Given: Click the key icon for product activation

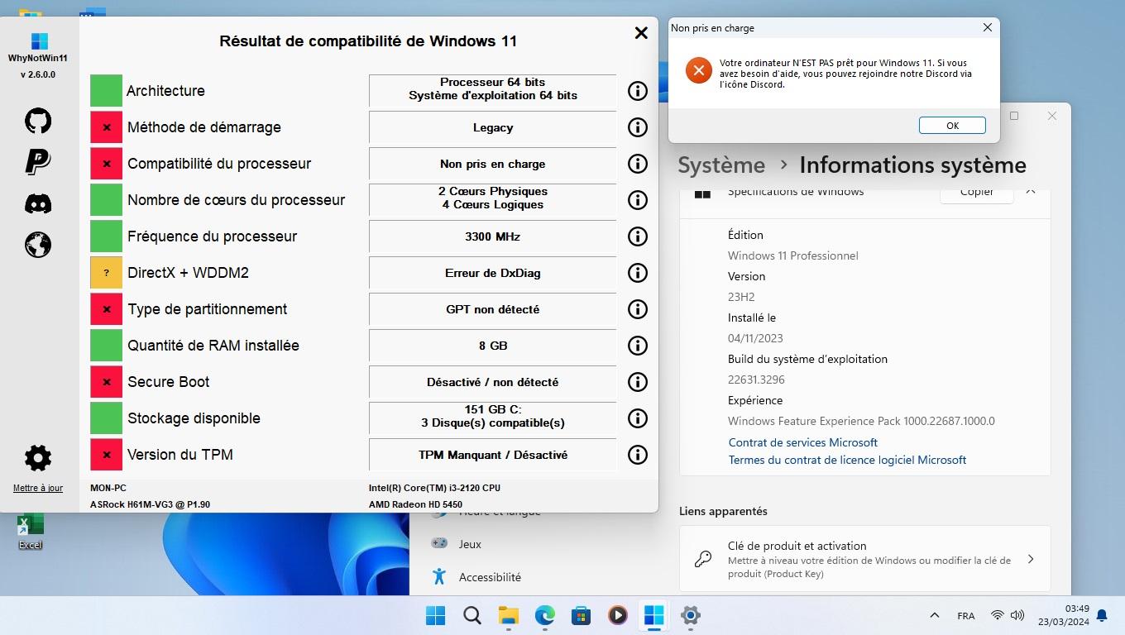Looking at the screenshot, I should pyautogui.click(x=703, y=559).
